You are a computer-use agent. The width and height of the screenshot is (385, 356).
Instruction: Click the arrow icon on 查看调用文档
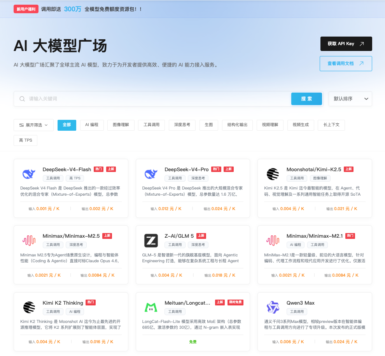pyautogui.click(x=361, y=63)
